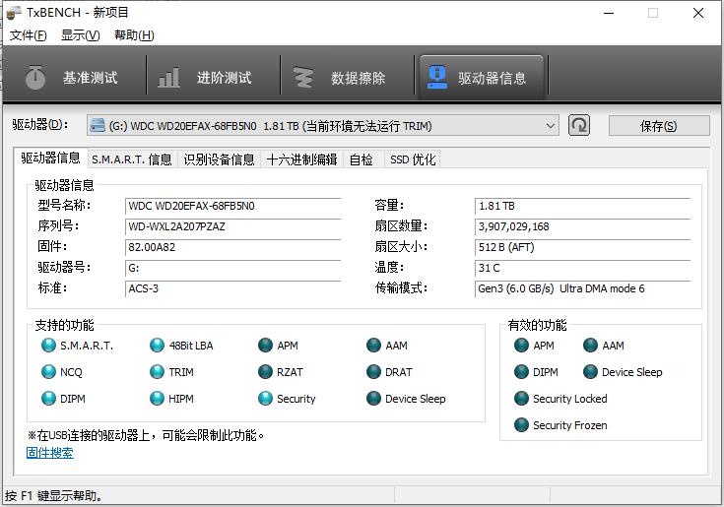
Task: Click the 标准 field showing ACS-3
Action: click(x=232, y=288)
